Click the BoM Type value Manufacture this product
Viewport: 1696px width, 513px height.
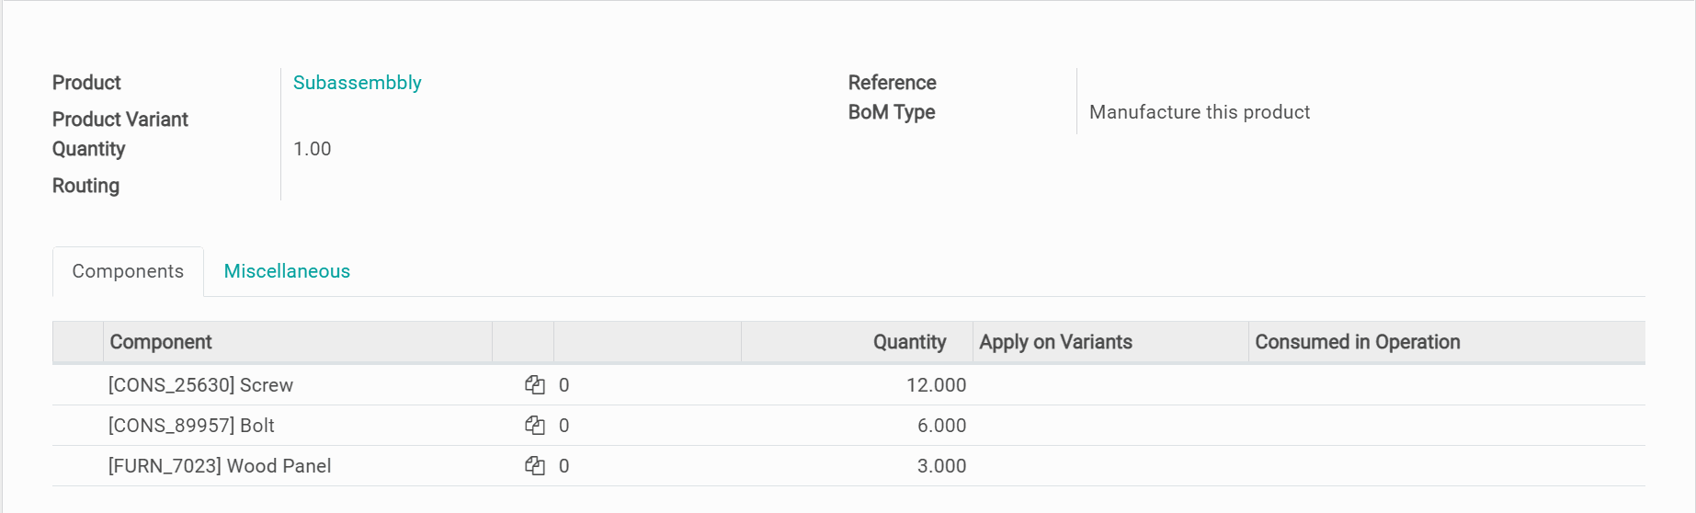coord(1199,112)
